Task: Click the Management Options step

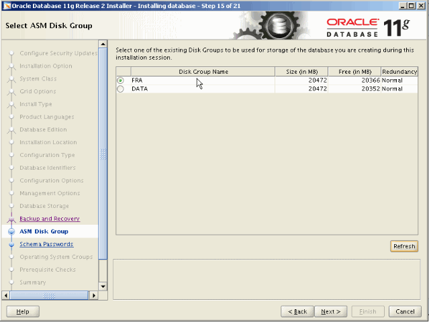Action: coord(50,193)
